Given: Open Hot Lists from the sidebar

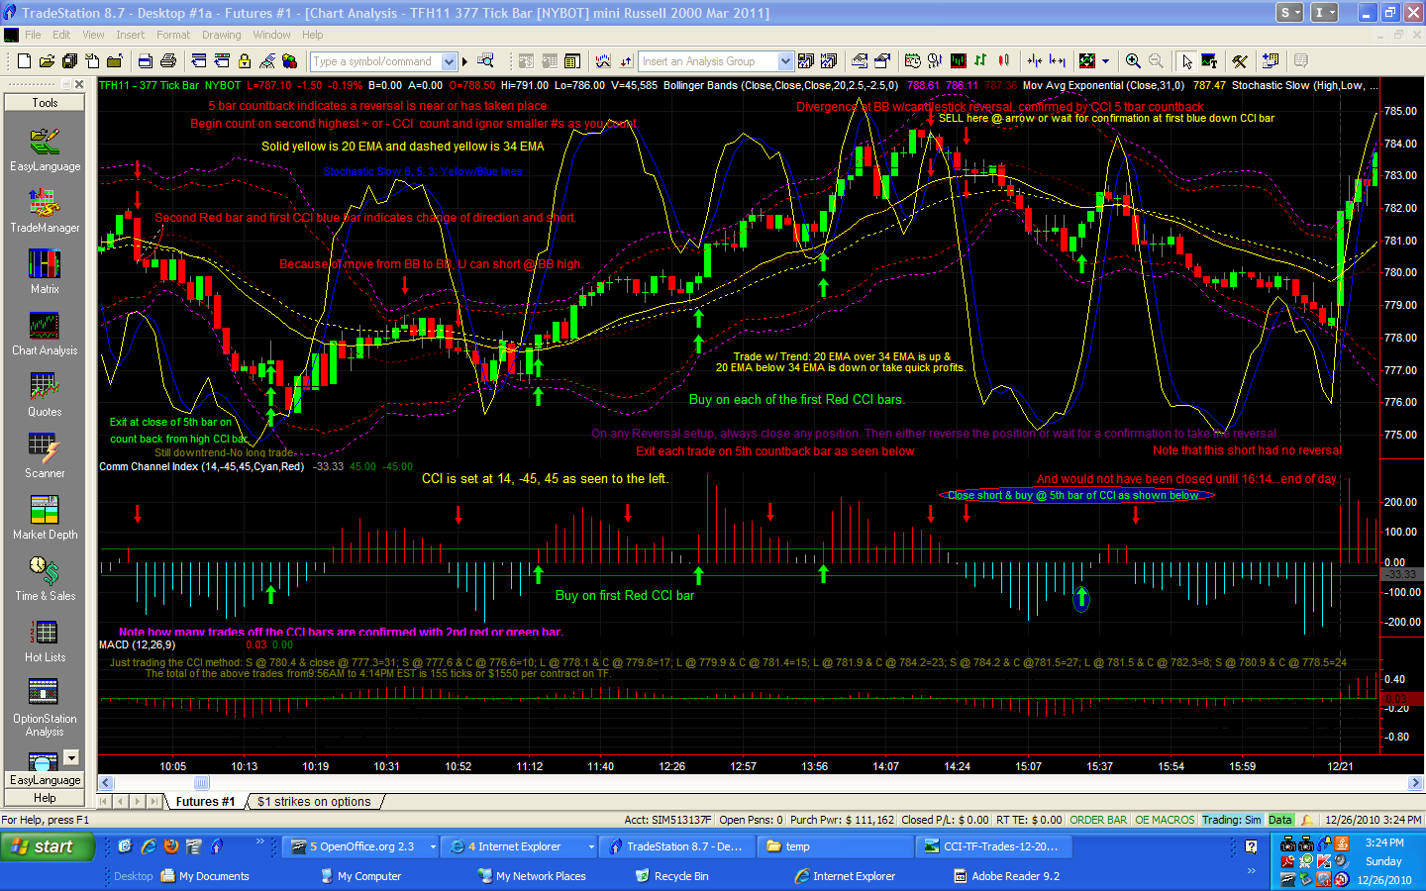Looking at the screenshot, I should pos(45,640).
